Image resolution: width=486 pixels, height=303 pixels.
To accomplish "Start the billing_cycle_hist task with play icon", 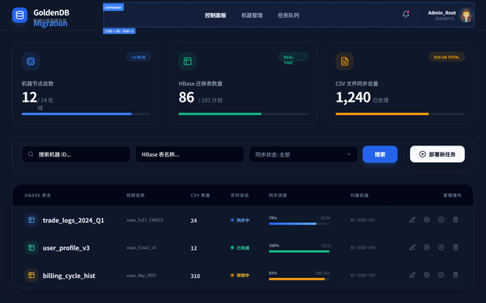I will [427, 275].
